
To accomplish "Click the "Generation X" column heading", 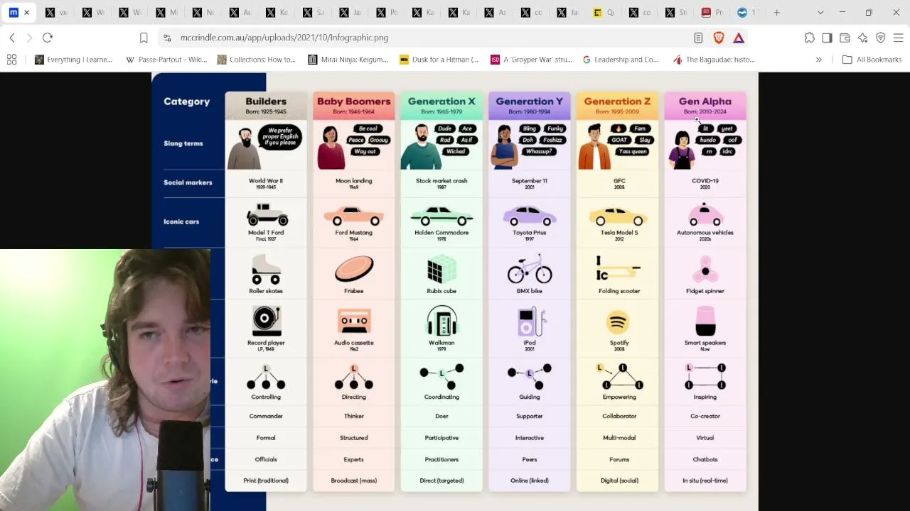I will (x=441, y=101).
